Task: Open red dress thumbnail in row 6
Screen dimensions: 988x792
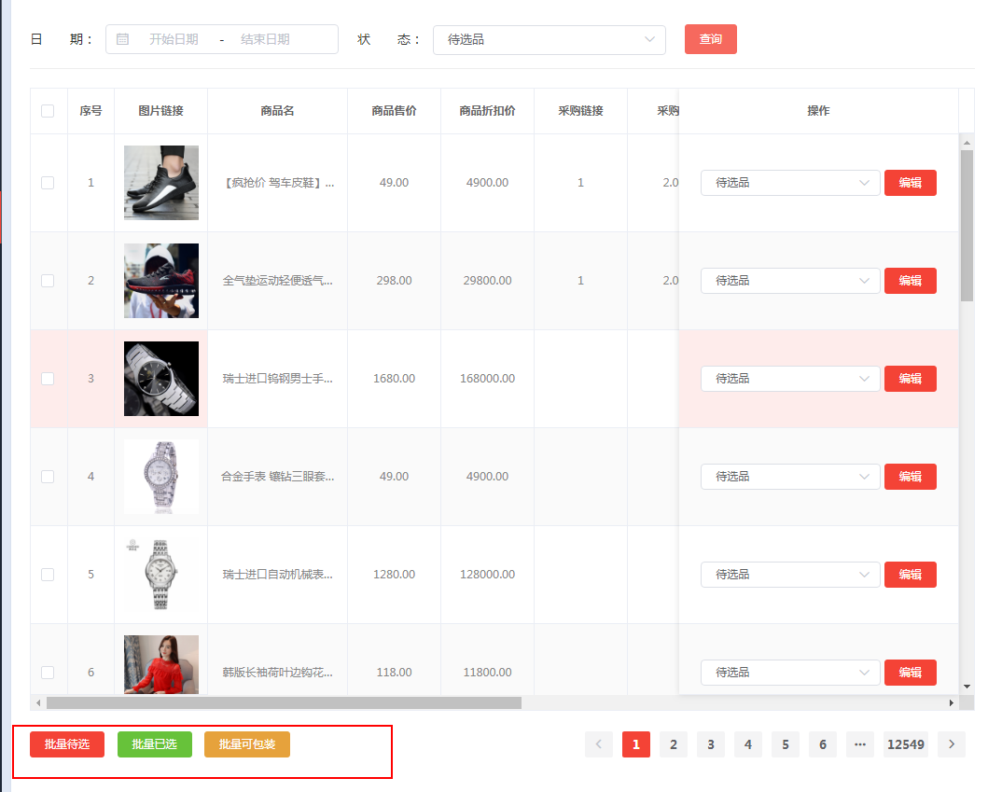Action: [x=161, y=665]
